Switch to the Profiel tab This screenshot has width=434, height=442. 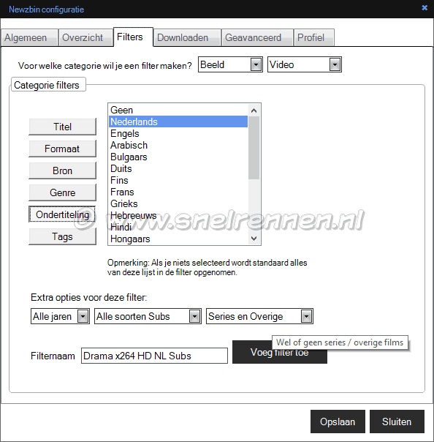point(314,37)
